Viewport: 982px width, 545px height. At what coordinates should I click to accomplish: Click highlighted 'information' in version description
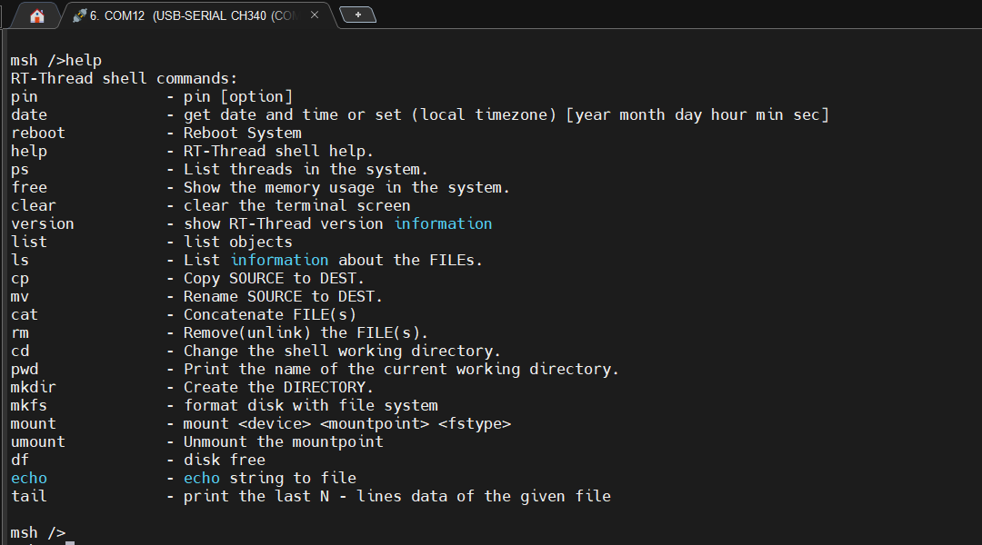(443, 223)
